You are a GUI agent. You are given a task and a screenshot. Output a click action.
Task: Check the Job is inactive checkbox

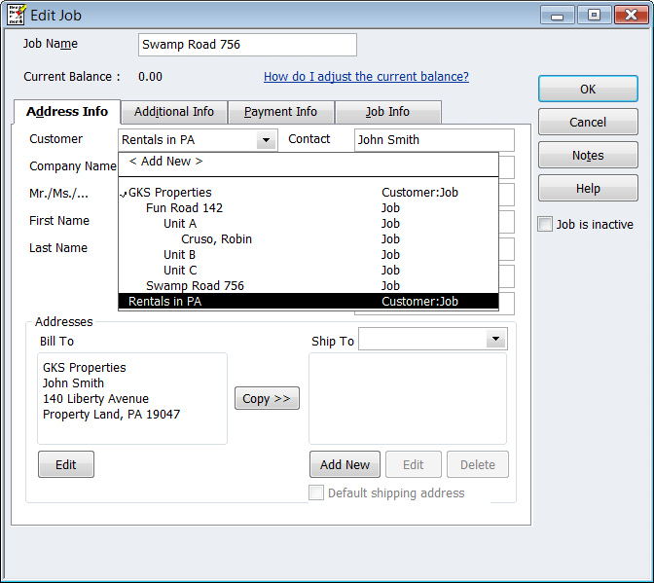pos(546,225)
